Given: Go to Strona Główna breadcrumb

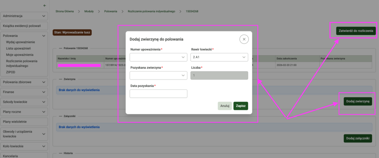Looking at the screenshot, I should pos(65,11).
